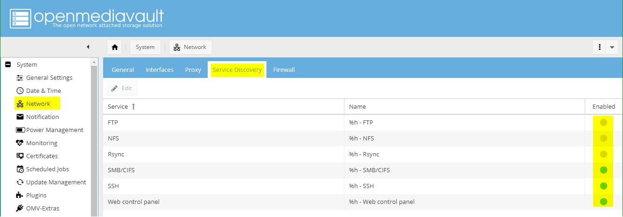
Task: Click the SSH enabled status indicator
Action: [x=603, y=186]
